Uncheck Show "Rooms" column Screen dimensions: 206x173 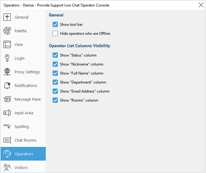(55, 100)
